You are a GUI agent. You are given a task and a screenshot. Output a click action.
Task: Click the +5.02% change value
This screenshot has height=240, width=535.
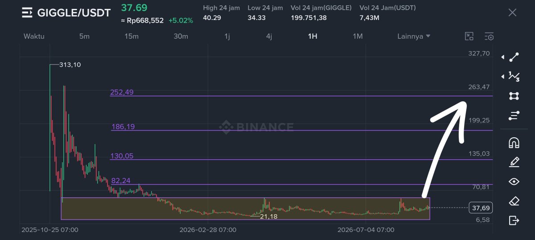tap(181, 20)
